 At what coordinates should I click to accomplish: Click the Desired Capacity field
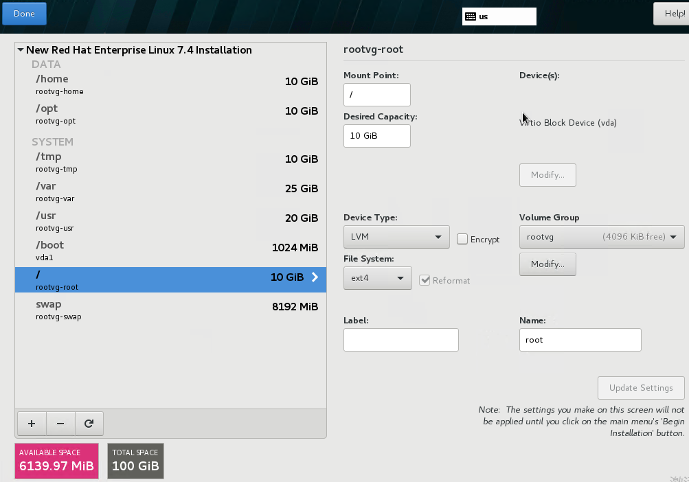click(377, 136)
